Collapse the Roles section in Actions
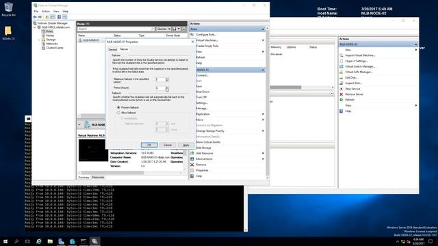438x246 pixels. tap(263, 29)
